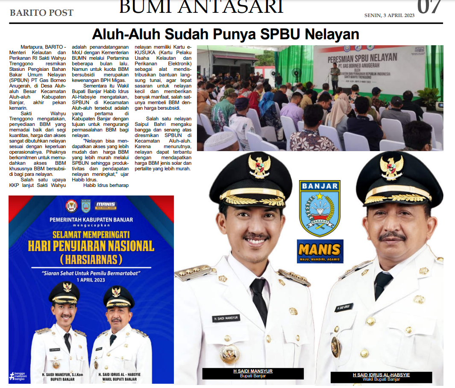Click the bangga melayani bangsa hashtag logo
The height and width of the screenshot is (388, 455).
[18, 376]
